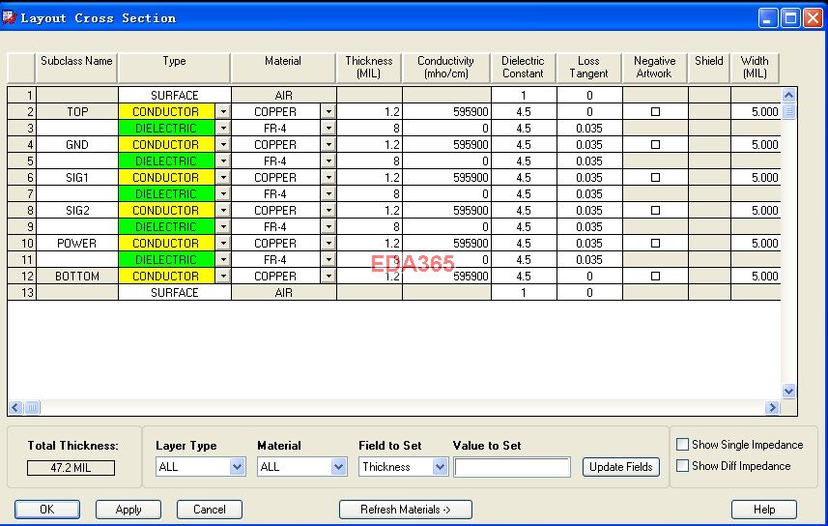This screenshot has height=526, width=828.
Task: Toggle Negative Artwork for TOP layer
Action: tap(655, 112)
